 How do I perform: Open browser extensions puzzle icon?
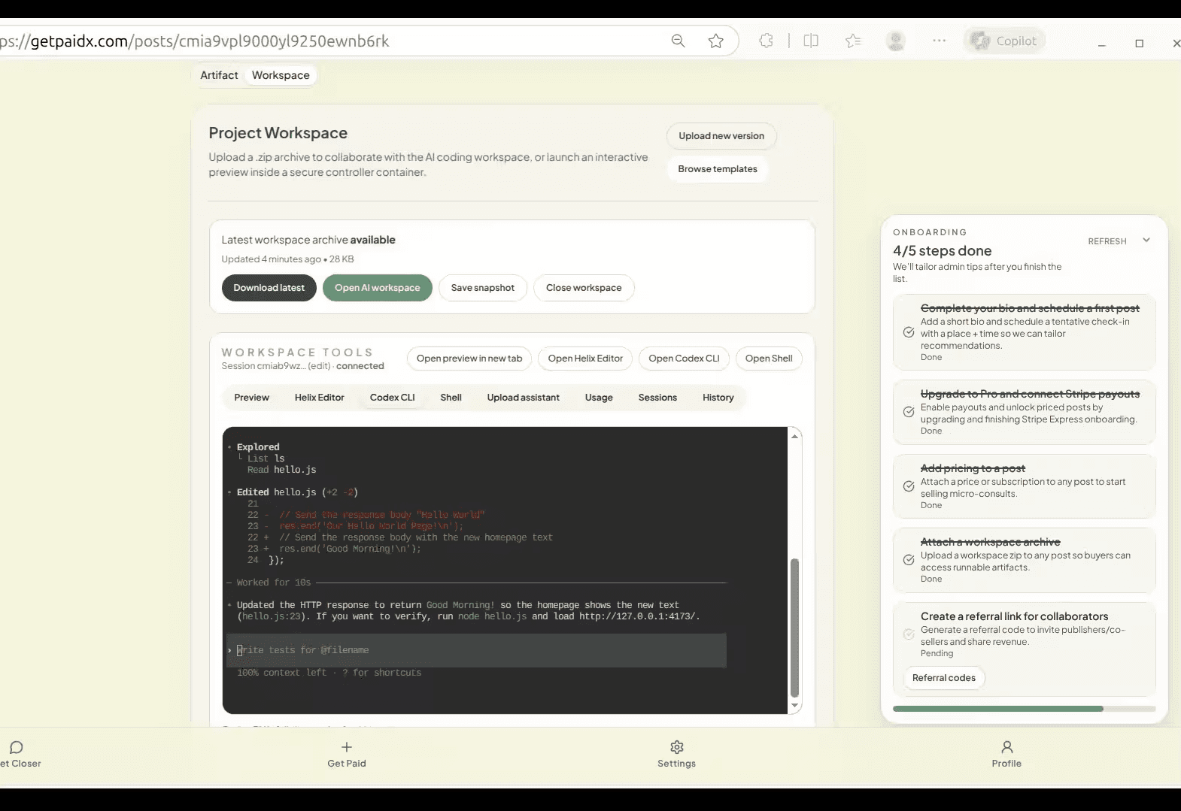tap(766, 41)
